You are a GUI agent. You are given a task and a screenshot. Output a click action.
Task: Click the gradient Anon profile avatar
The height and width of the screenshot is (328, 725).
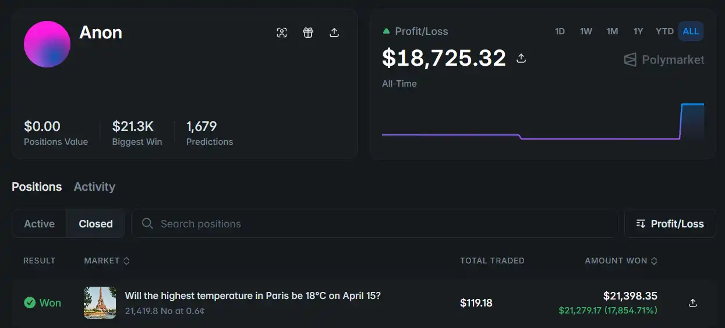[47, 44]
